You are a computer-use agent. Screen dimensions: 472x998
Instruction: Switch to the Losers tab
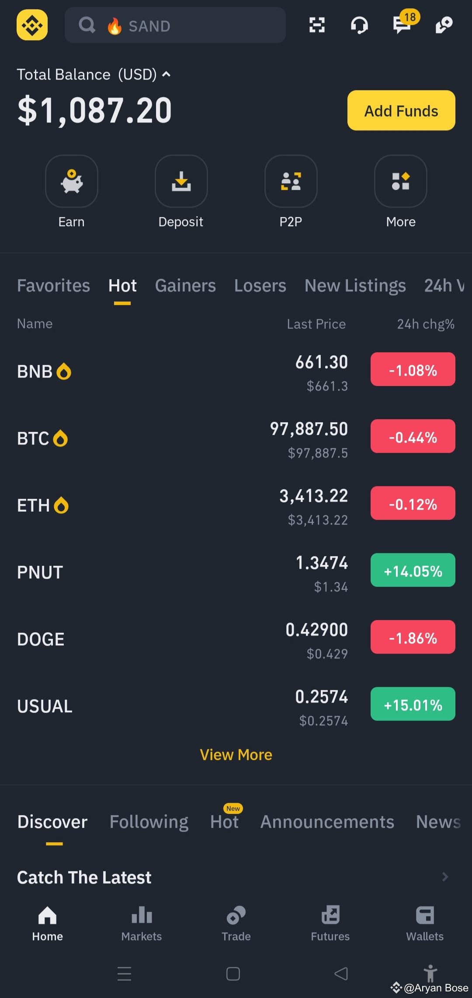[260, 286]
